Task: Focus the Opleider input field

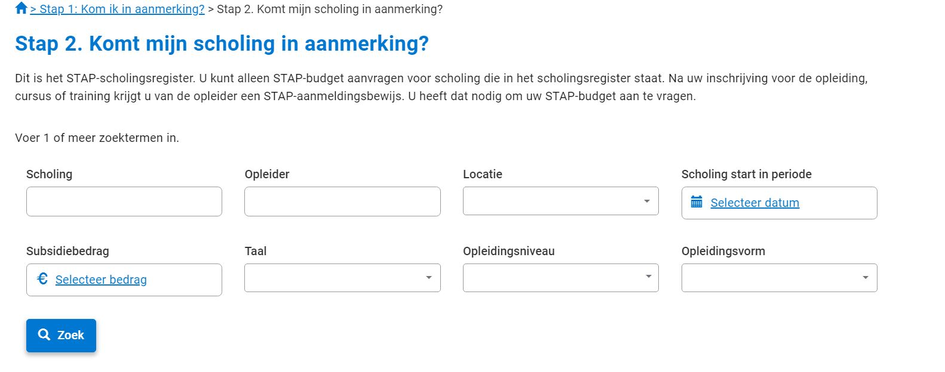Action: (342, 201)
